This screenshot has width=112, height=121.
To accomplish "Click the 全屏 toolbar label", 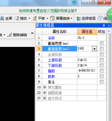I will point(9,18).
